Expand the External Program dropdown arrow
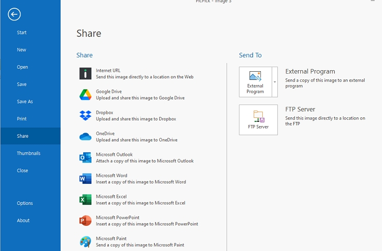The image size is (382, 251). click(275, 82)
